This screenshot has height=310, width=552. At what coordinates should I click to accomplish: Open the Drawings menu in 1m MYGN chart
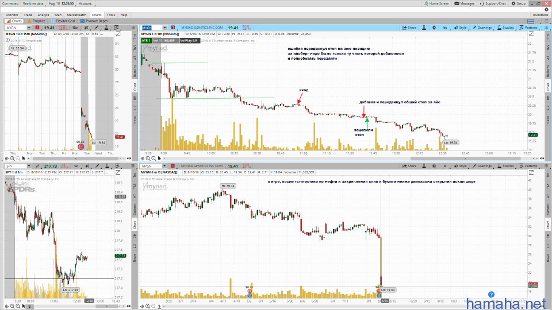482,28
